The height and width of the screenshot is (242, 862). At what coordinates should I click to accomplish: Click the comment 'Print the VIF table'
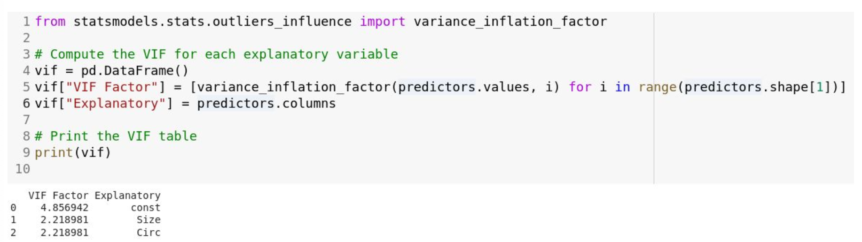tap(116, 136)
